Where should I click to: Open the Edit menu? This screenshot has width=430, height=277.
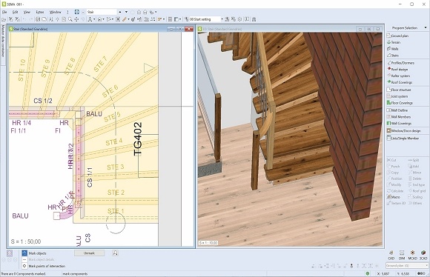coord(15,12)
